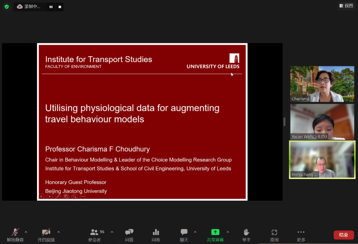
Task: Open the 视图 view layout menu
Action: click(346, 6)
